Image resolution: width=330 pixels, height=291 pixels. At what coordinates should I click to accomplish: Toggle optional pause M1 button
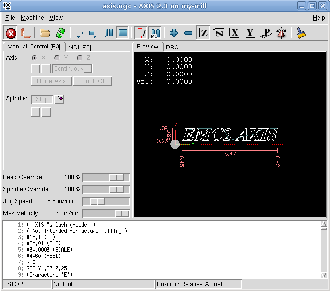coord(154,33)
